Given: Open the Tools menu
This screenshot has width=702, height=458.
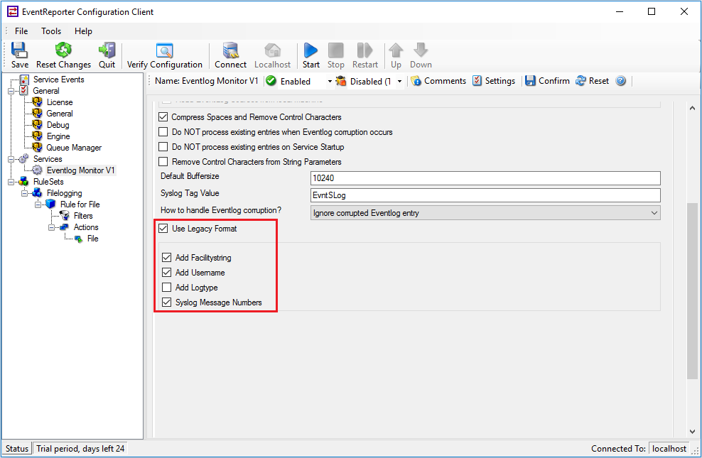Looking at the screenshot, I should (51, 31).
